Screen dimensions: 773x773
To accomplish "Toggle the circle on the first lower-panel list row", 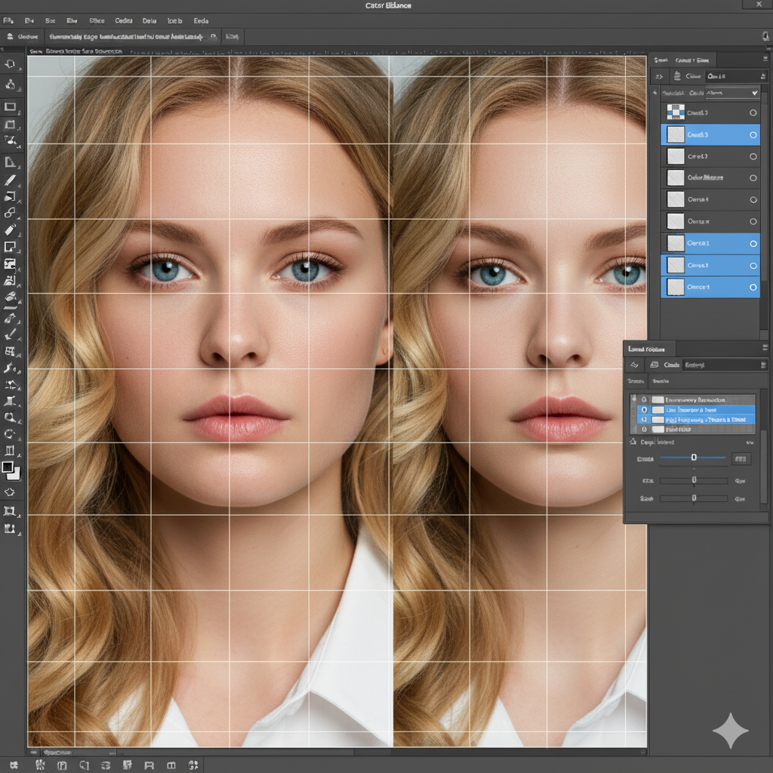I will point(643,400).
